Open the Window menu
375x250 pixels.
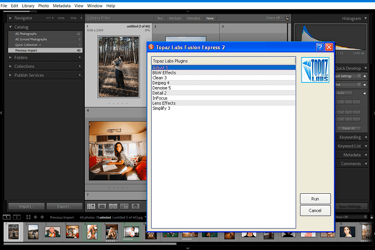pyautogui.click(x=95, y=6)
